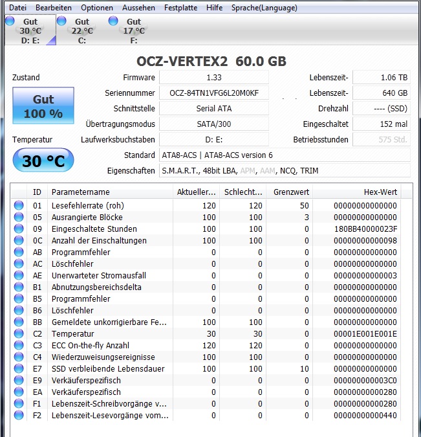
Task: Select the Lesefehlerrate (roh) parameter name
Action: click(88, 206)
